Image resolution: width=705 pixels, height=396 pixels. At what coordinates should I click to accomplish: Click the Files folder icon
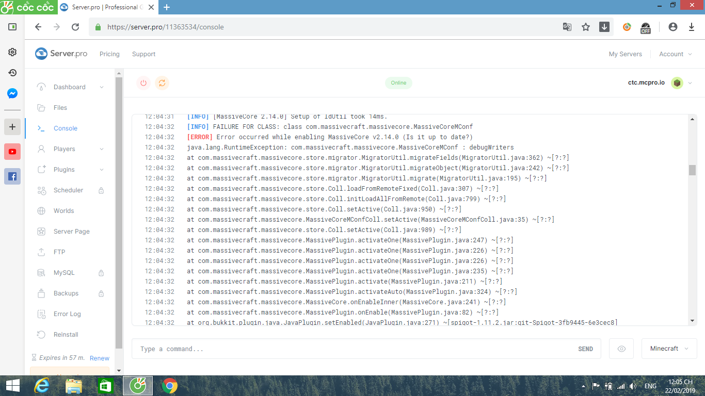pyautogui.click(x=42, y=108)
